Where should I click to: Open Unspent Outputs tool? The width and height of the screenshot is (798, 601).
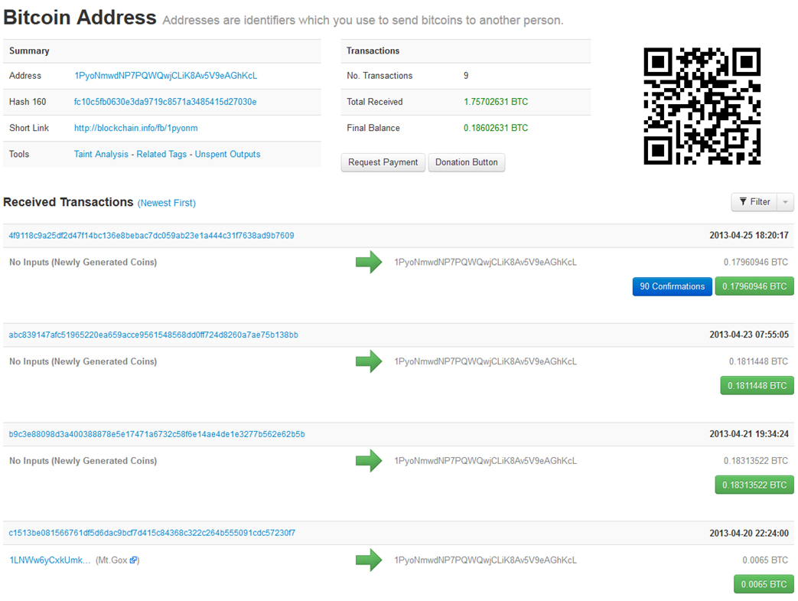(227, 155)
